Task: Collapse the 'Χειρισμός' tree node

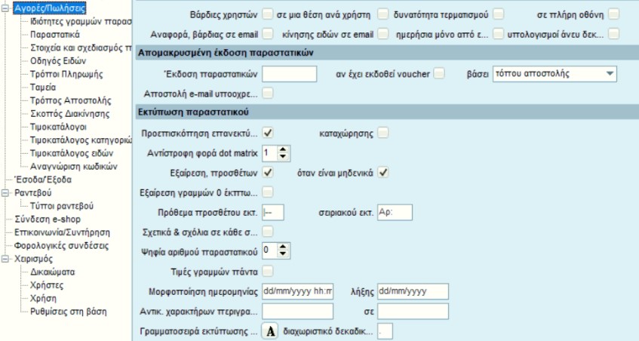Action: tap(5, 259)
